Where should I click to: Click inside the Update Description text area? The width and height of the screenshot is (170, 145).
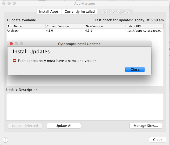[x=85, y=107]
